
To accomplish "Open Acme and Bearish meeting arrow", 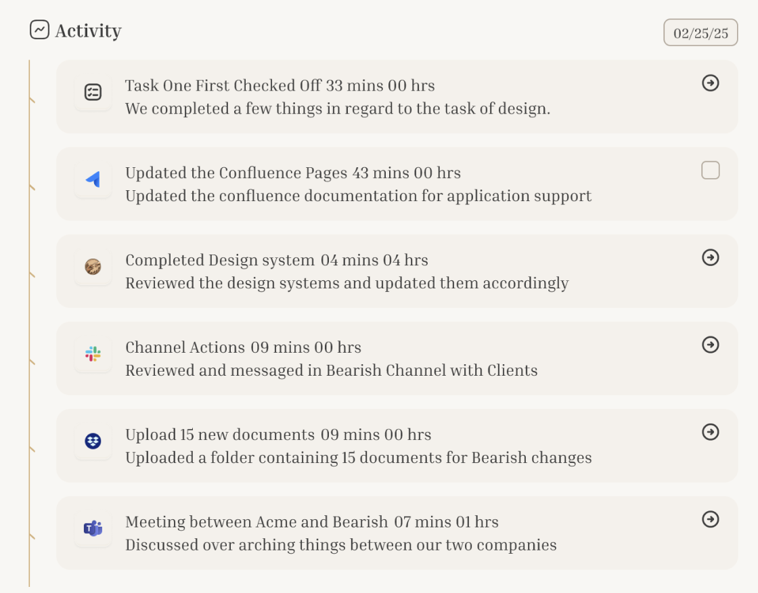I will pyautogui.click(x=710, y=519).
